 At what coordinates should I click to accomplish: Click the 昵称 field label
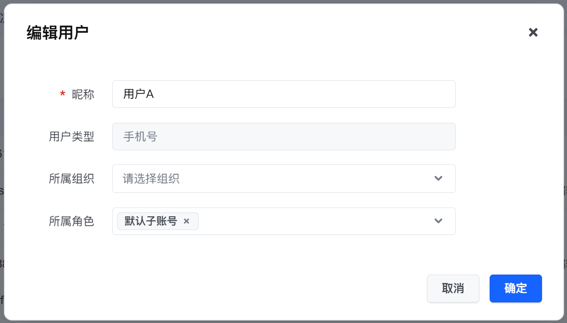click(83, 94)
